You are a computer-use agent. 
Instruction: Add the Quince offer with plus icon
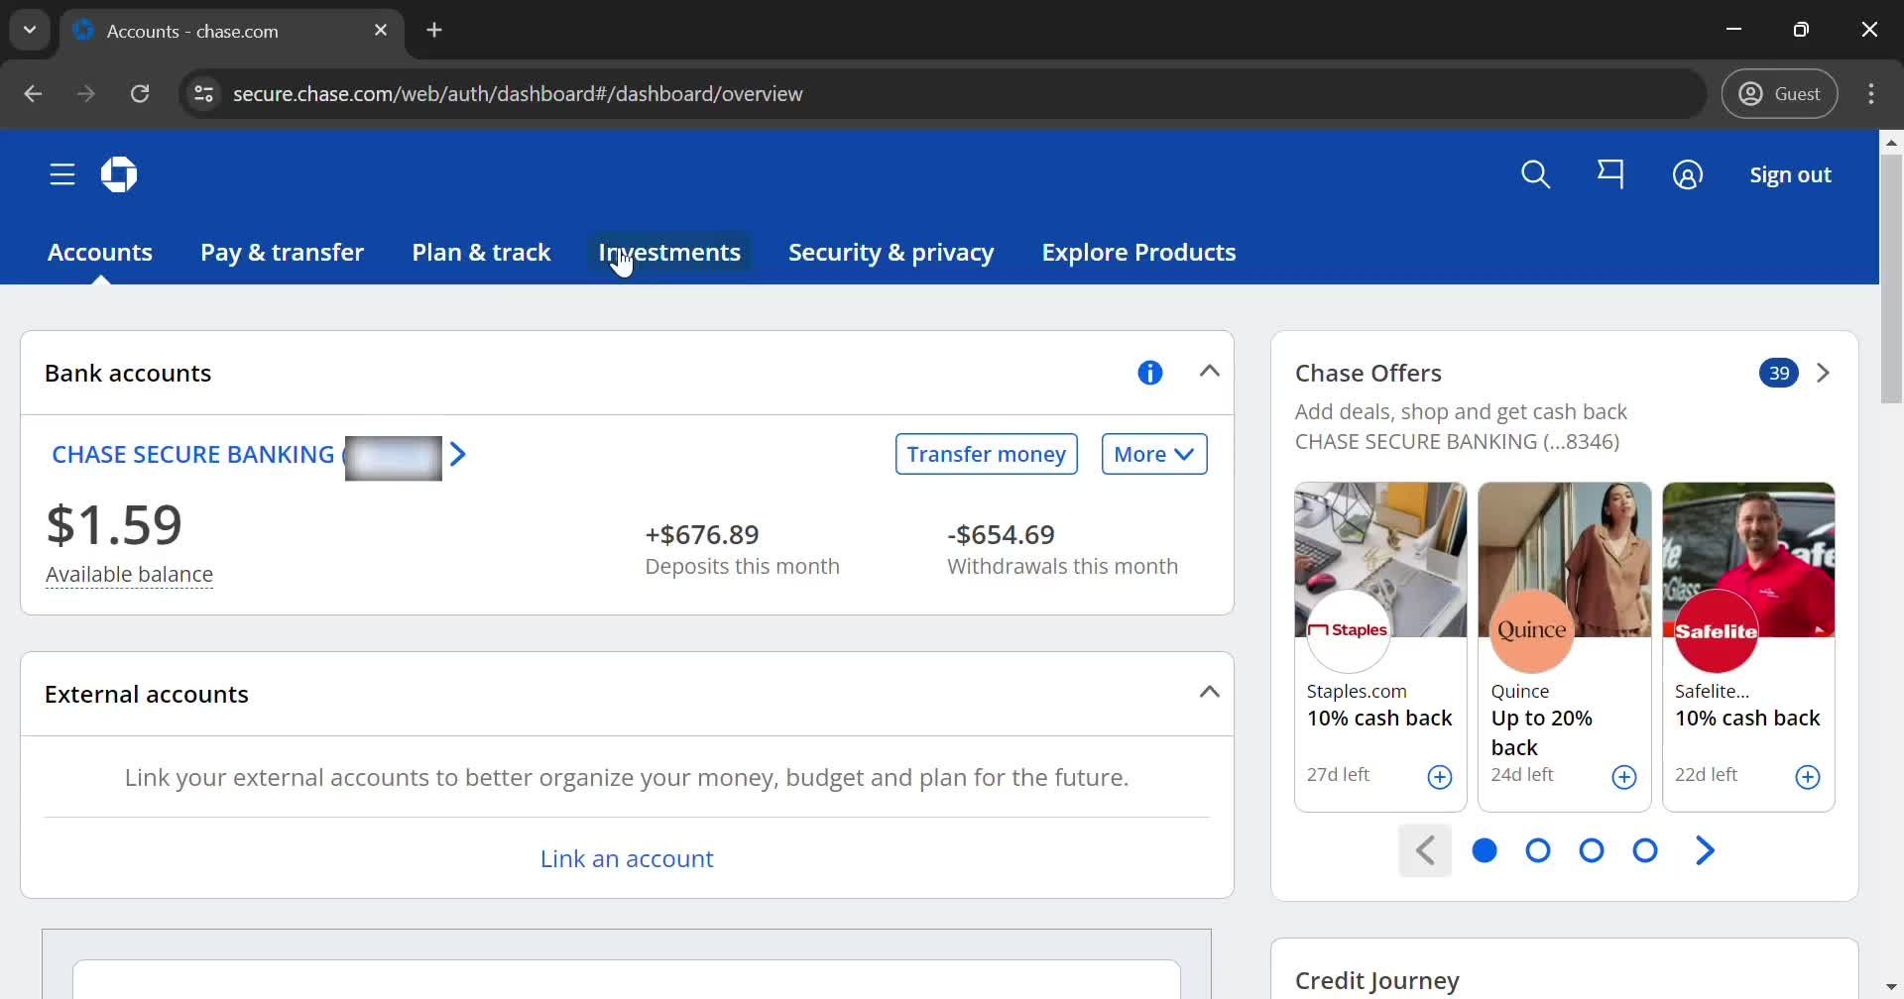[1623, 777]
